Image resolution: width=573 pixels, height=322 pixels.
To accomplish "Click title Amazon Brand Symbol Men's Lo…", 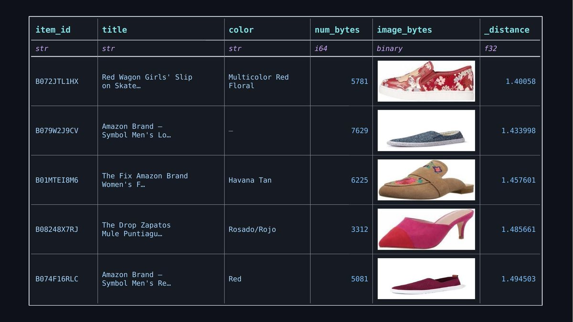I will (x=137, y=131).
